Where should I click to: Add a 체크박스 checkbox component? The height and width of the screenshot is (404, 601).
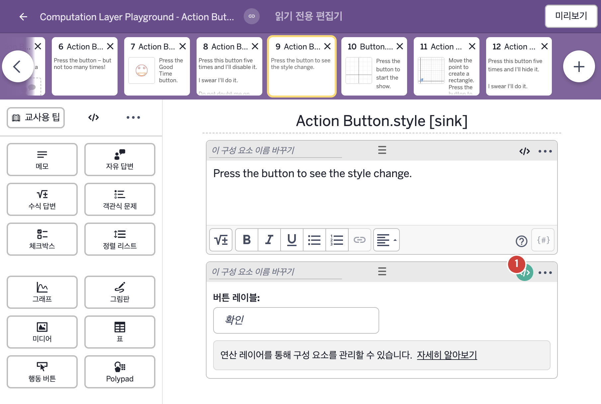pos(42,239)
